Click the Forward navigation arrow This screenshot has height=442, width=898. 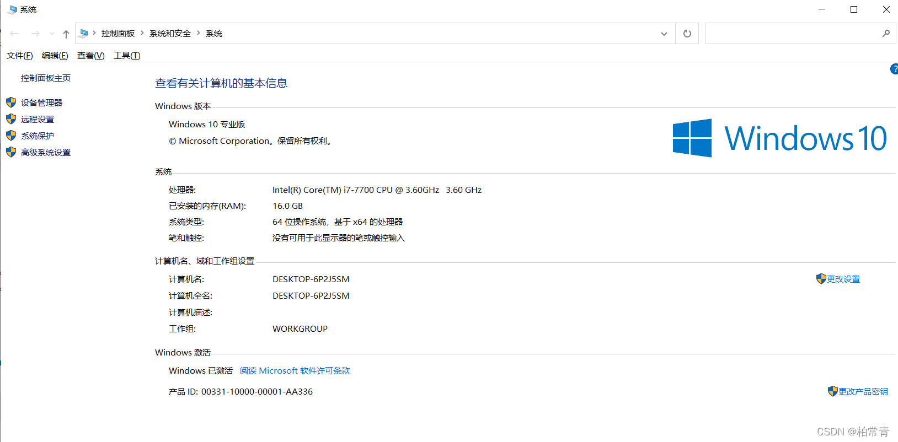35,34
